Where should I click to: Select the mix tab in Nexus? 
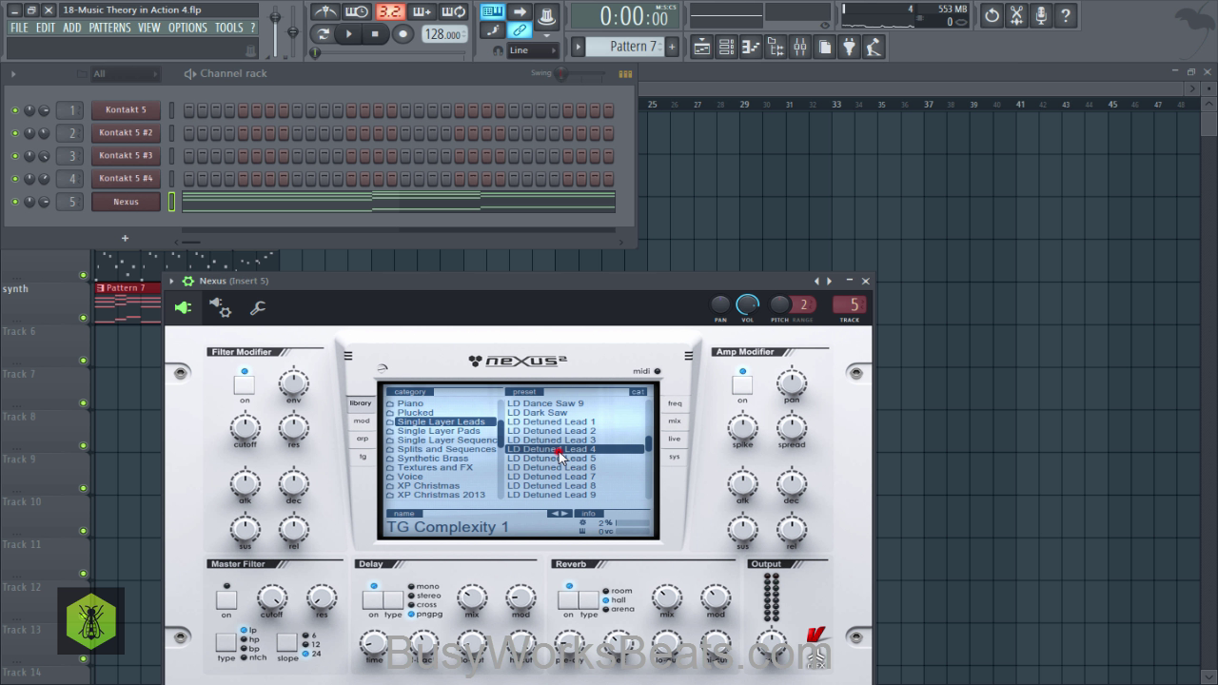pos(675,421)
